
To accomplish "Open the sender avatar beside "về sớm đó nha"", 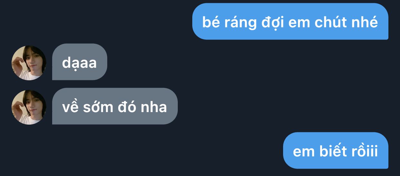I will (29, 107).
